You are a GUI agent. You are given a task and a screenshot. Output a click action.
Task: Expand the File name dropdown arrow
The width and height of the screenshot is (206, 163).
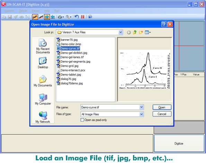click(141, 107)
